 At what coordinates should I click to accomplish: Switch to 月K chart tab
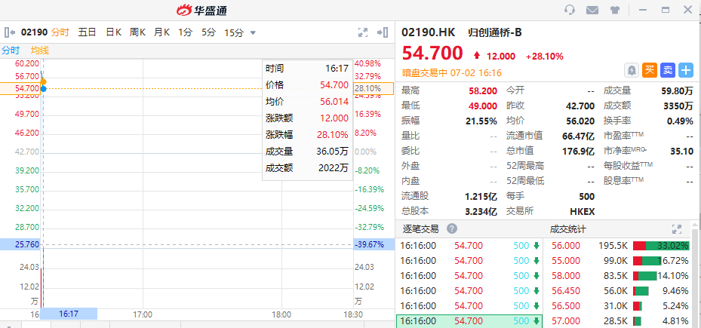tap(161, 32)
